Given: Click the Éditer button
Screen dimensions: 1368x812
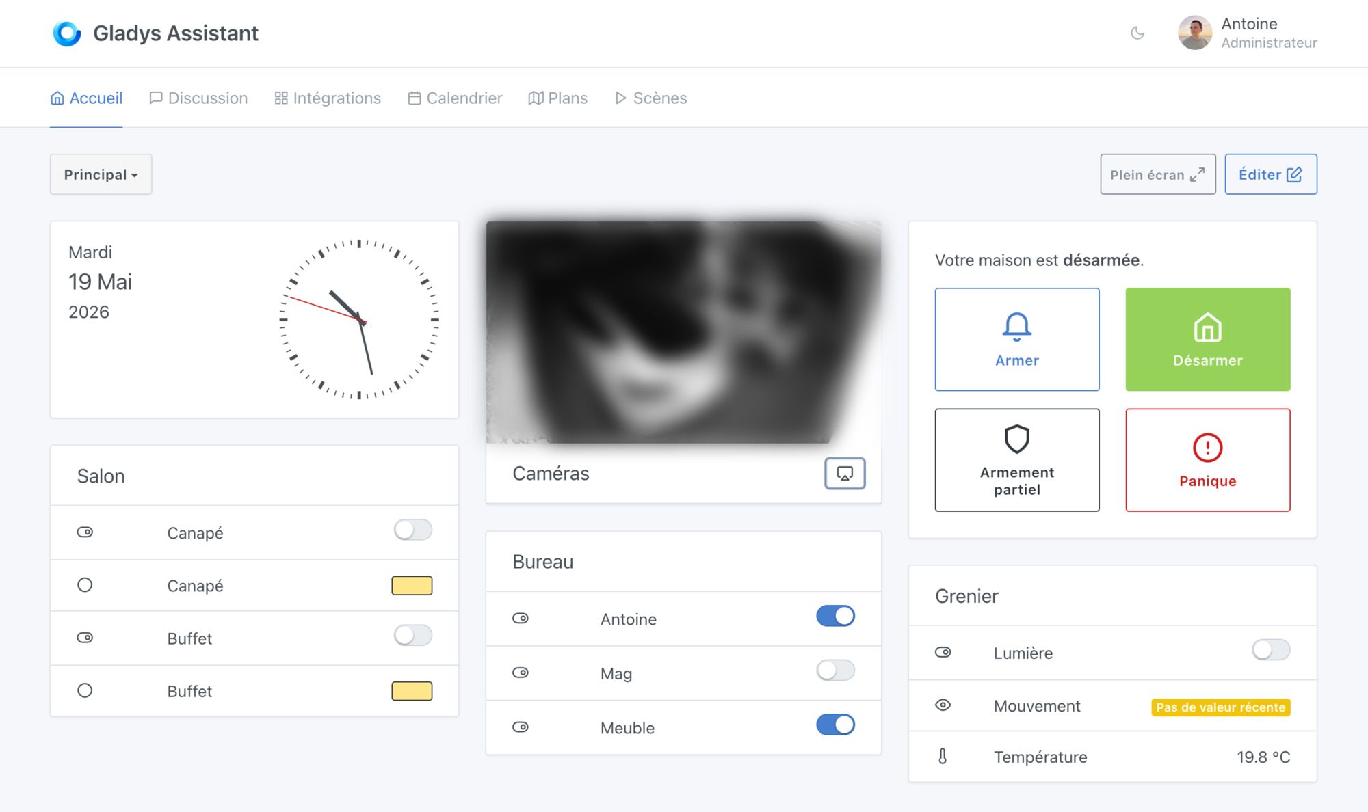Looking at the screenshot, I should tap(1271, 174).
